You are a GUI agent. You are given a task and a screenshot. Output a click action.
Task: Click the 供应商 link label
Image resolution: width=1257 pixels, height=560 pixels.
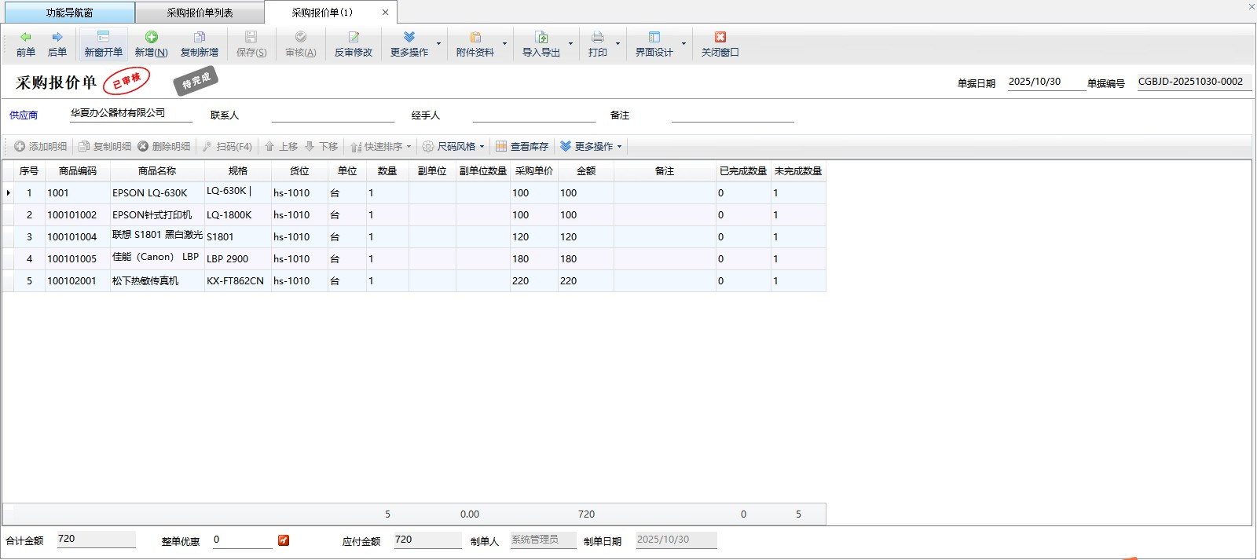[x=24, y=115]
